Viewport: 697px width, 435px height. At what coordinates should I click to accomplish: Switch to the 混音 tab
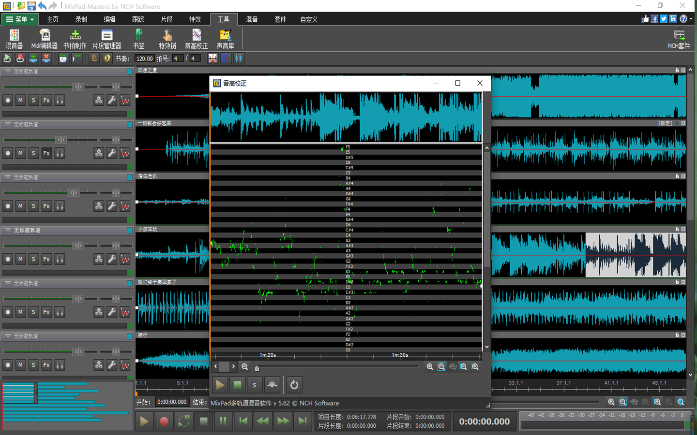click(252, 19)
